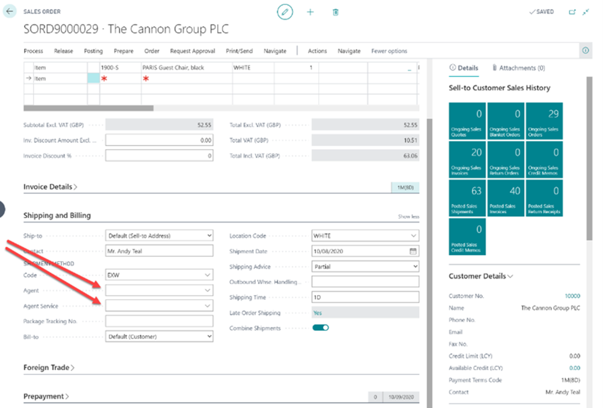Image resolution: width=603 pixels, height=408 pixels.
Task: Switch to the Attachments tab
Action: (x=518, y=68)
